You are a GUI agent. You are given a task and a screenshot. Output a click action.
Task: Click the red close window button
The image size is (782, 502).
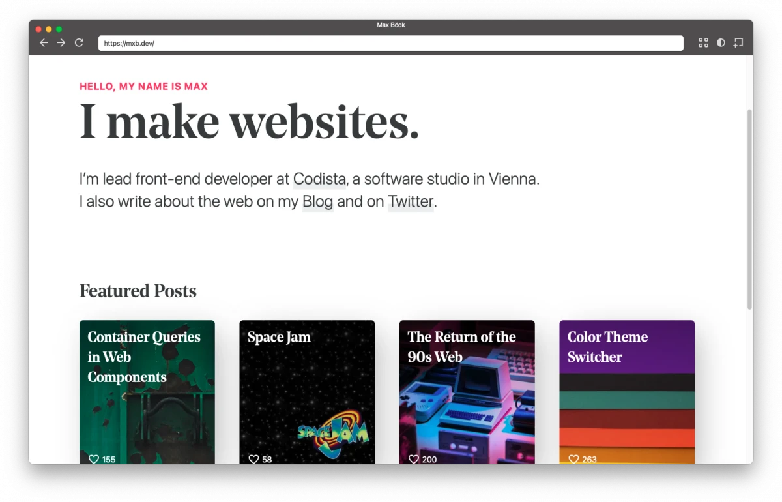38,29
